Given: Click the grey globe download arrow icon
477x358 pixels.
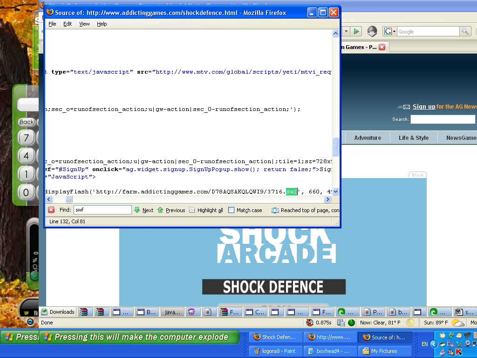Looking at the screenshot, I should [x=372, y=32].
